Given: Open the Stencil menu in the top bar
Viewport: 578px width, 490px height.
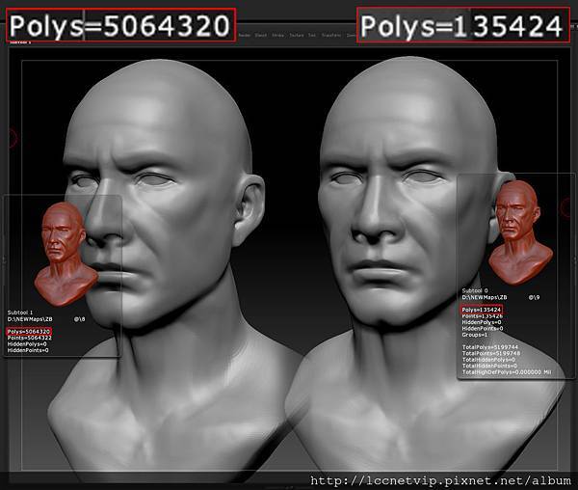Looking at the screenshot, I should (261, 35).
